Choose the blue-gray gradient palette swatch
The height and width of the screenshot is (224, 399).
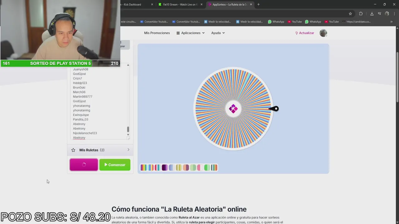pos(172,168)
